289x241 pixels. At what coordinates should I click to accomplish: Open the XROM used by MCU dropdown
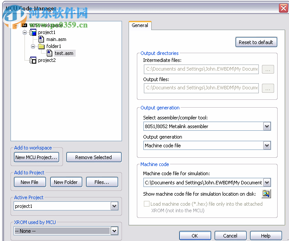pyautogui.click(x=114, y=231)
